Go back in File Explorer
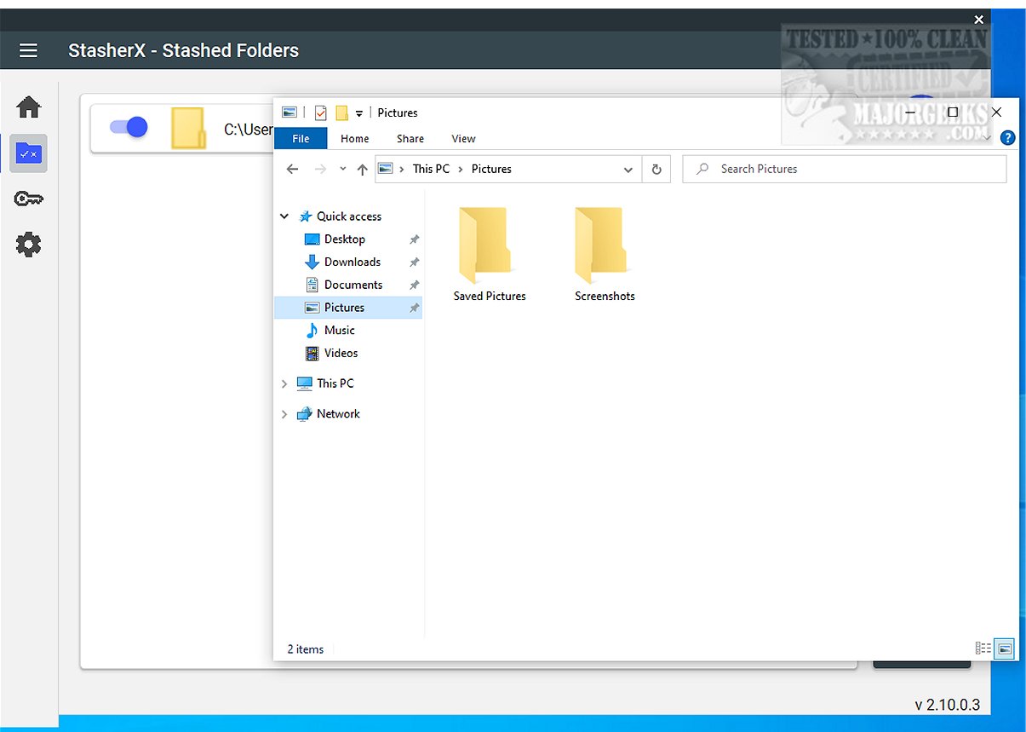Screen dimensions: 1026x732 293,169
